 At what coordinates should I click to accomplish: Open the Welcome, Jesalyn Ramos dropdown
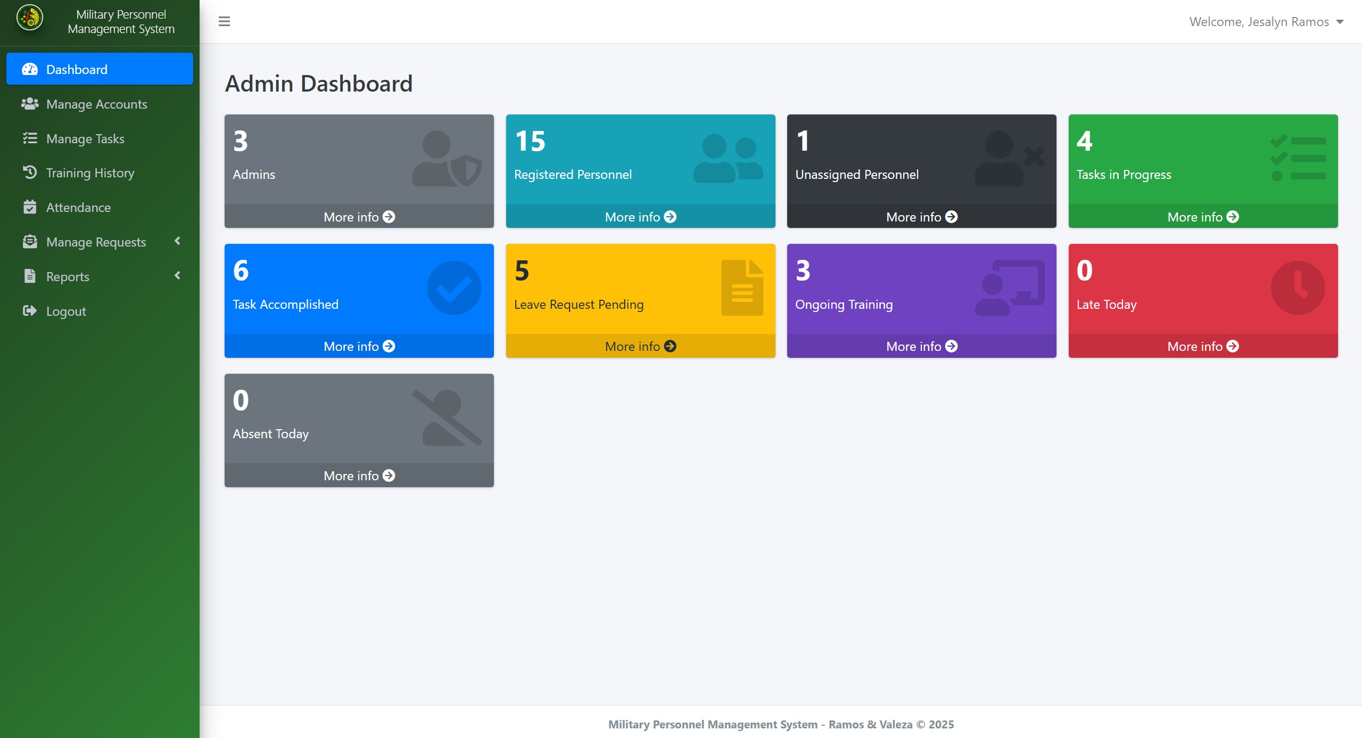(1266, 22)
